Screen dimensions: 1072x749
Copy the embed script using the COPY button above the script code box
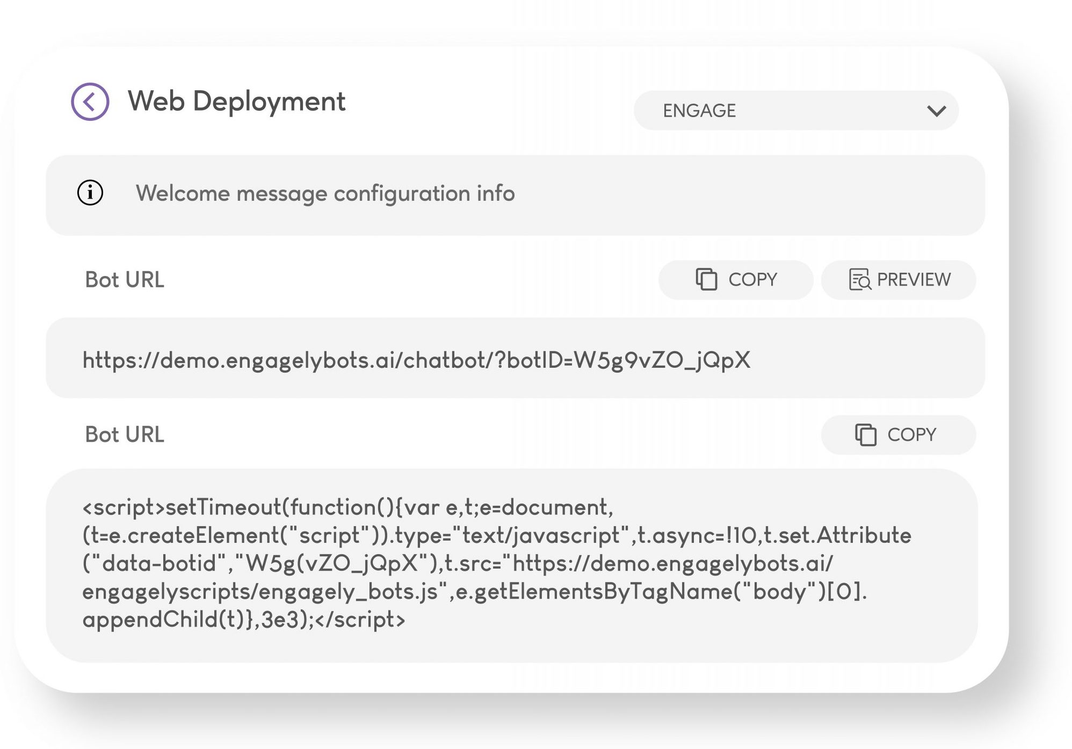tap(899, 434)
